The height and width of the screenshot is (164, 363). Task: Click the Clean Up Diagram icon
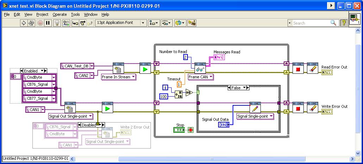point(192,23)
